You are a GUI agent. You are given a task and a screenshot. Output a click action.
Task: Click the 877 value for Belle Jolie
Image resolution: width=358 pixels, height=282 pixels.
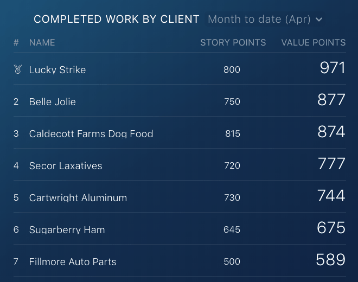click(x=331, y=100)
